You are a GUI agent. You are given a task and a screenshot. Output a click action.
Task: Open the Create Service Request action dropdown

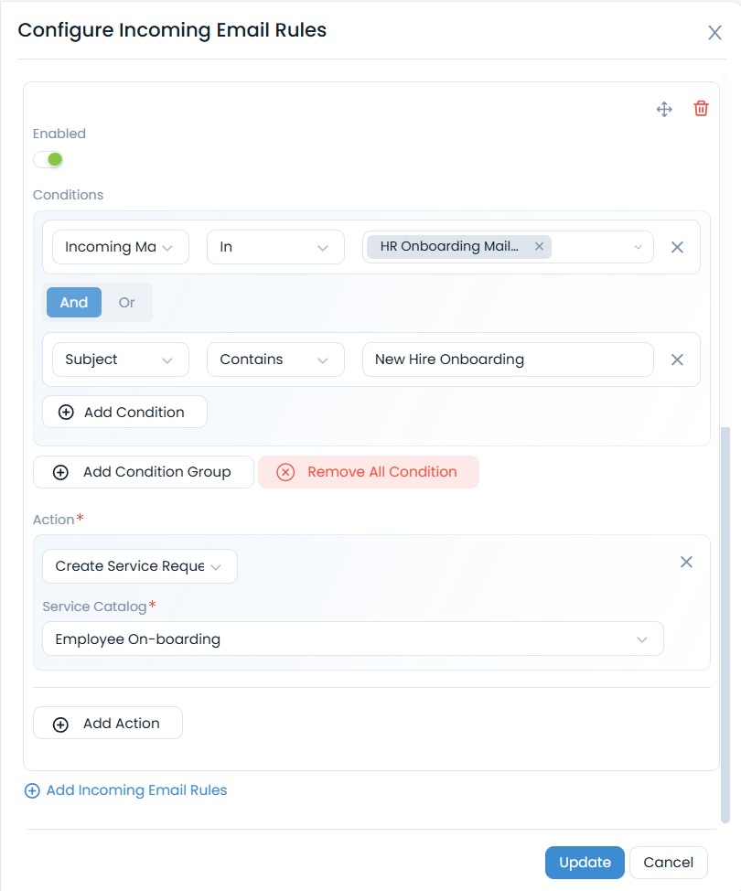[x=140, y=566]
